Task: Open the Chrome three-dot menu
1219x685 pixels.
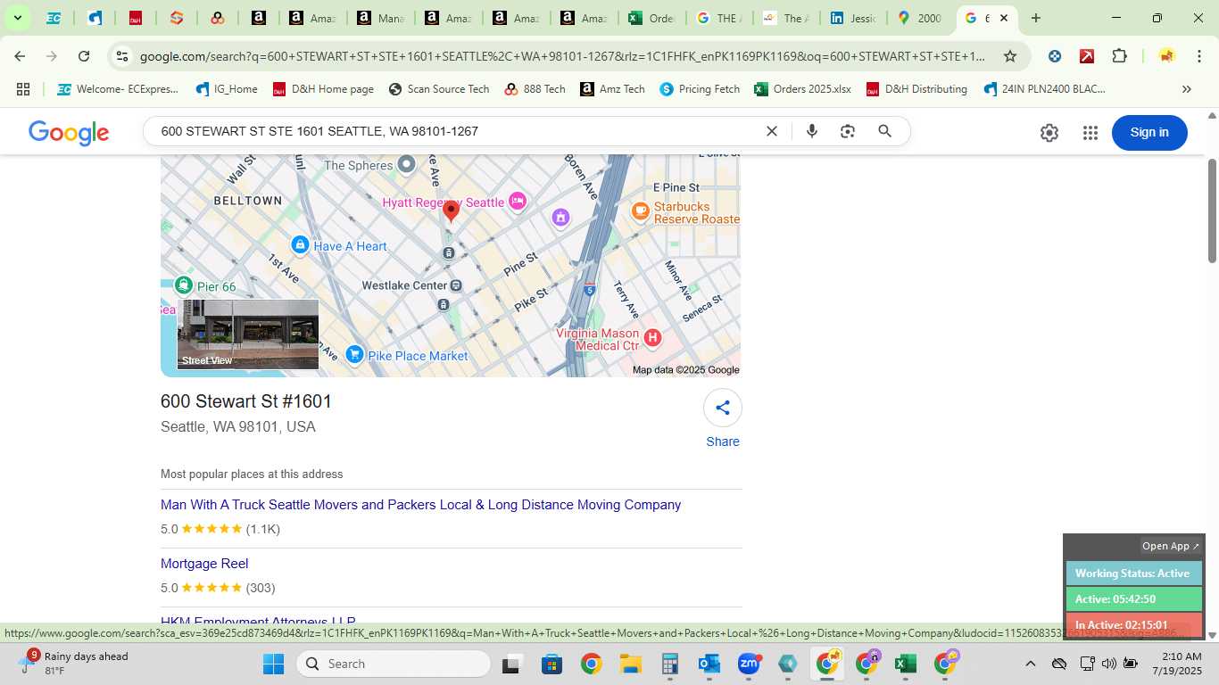Action: (1199, 56)
